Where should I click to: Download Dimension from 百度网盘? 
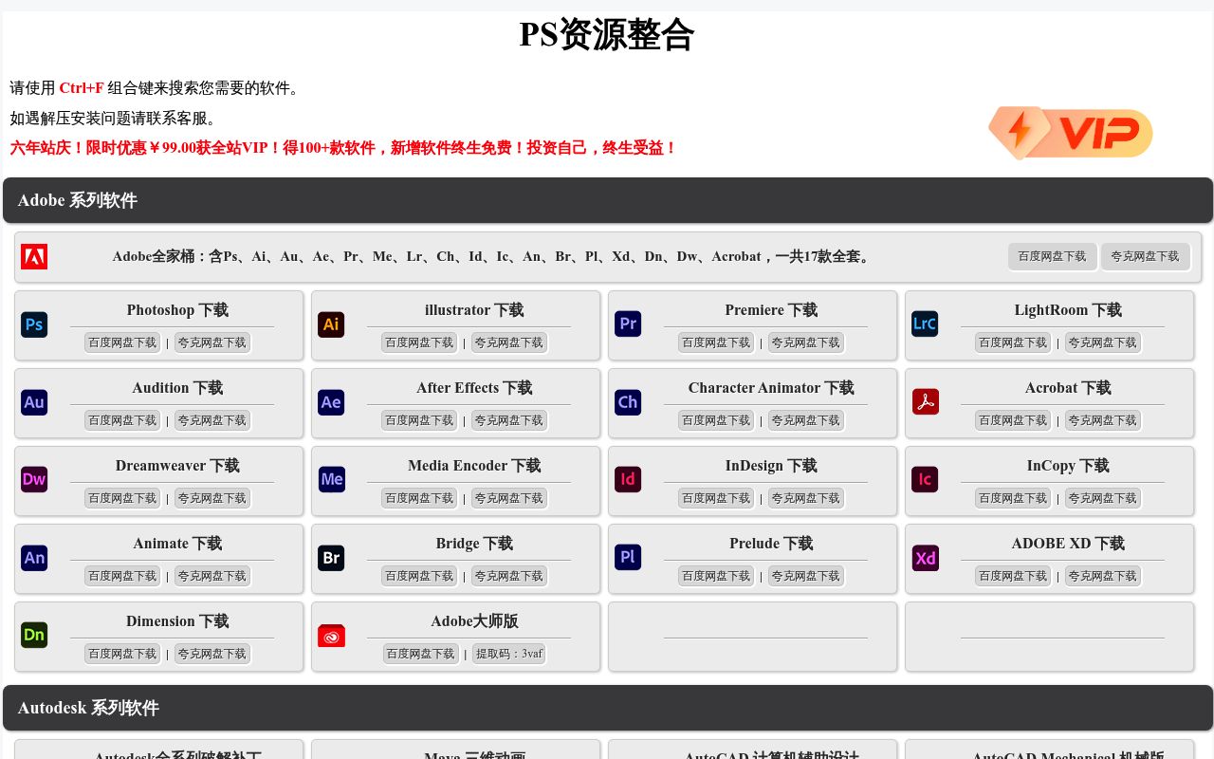[x=122, y=654]
